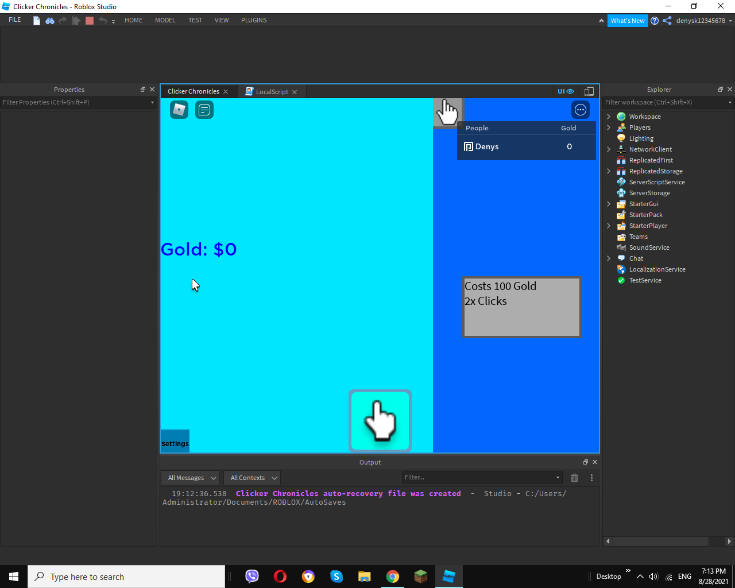Image resolution: width=735 pixels, height=588 pixels.
Task: Collapse the ribbon with the up chevron
Action: click(x=601, y=21)
